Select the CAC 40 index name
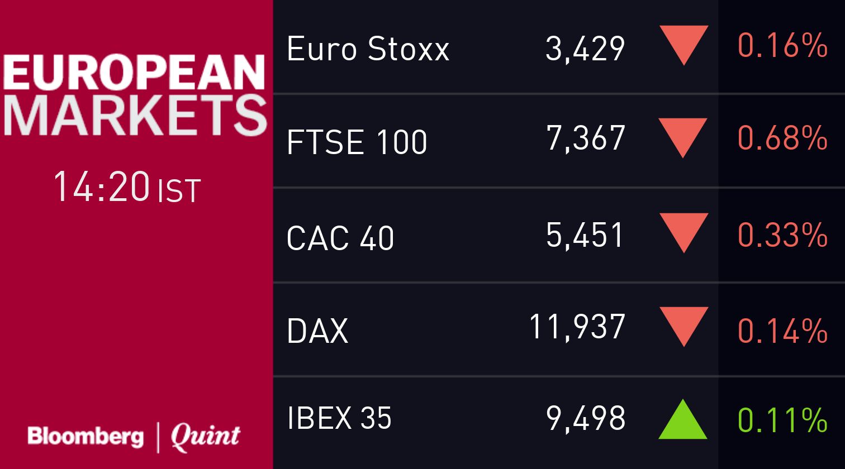845x469 pixels. tap(340, 237)
